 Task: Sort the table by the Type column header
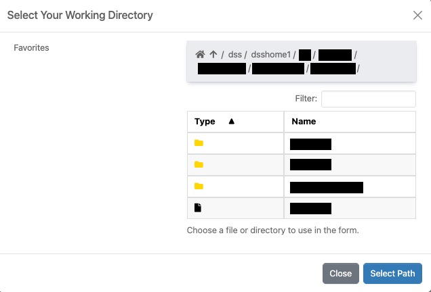(205, 122)
